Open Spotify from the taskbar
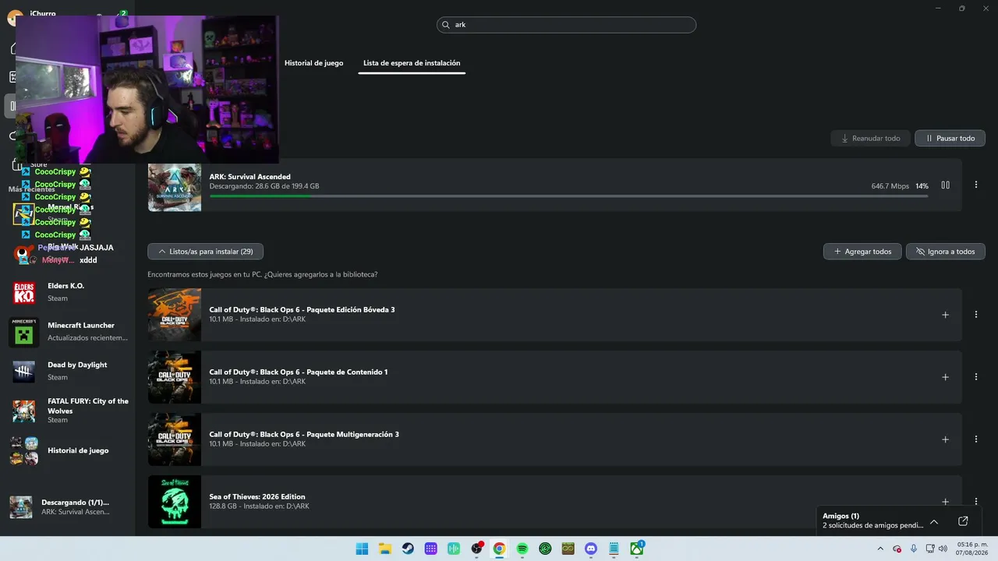This screenshot has height=561, width=998. coord(522,549)
